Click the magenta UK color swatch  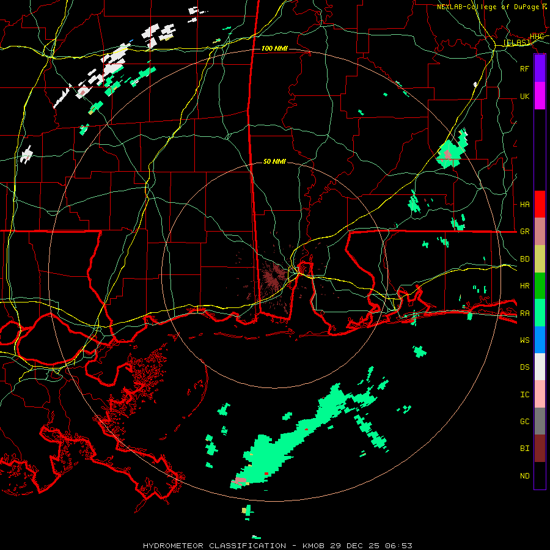tap(540, 96)
